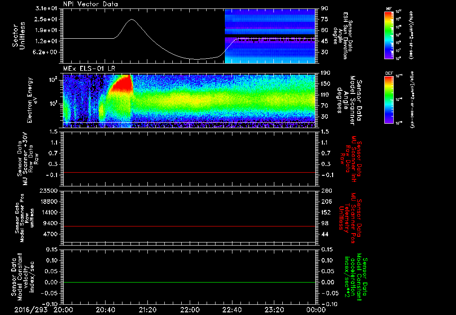Click the red line in Model Scanner Pos panel

pos(189,226)
